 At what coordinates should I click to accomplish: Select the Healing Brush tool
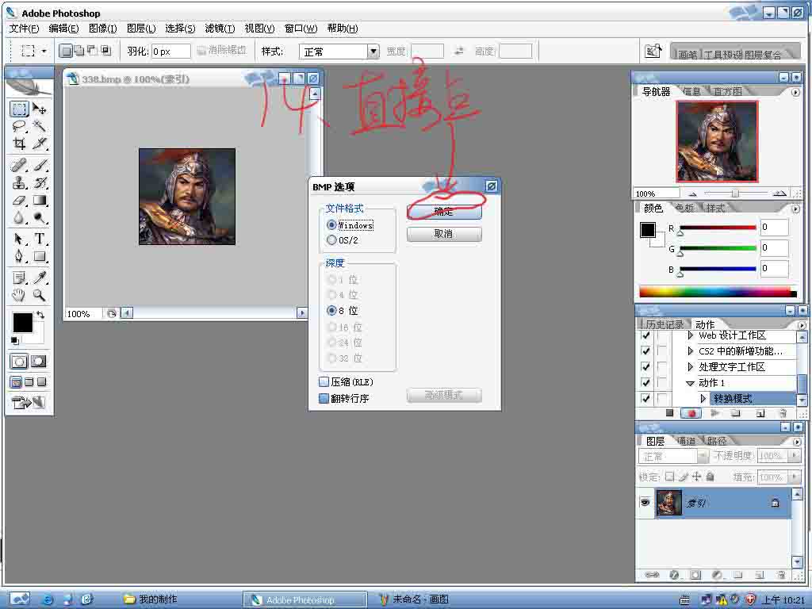click(19, 165)
